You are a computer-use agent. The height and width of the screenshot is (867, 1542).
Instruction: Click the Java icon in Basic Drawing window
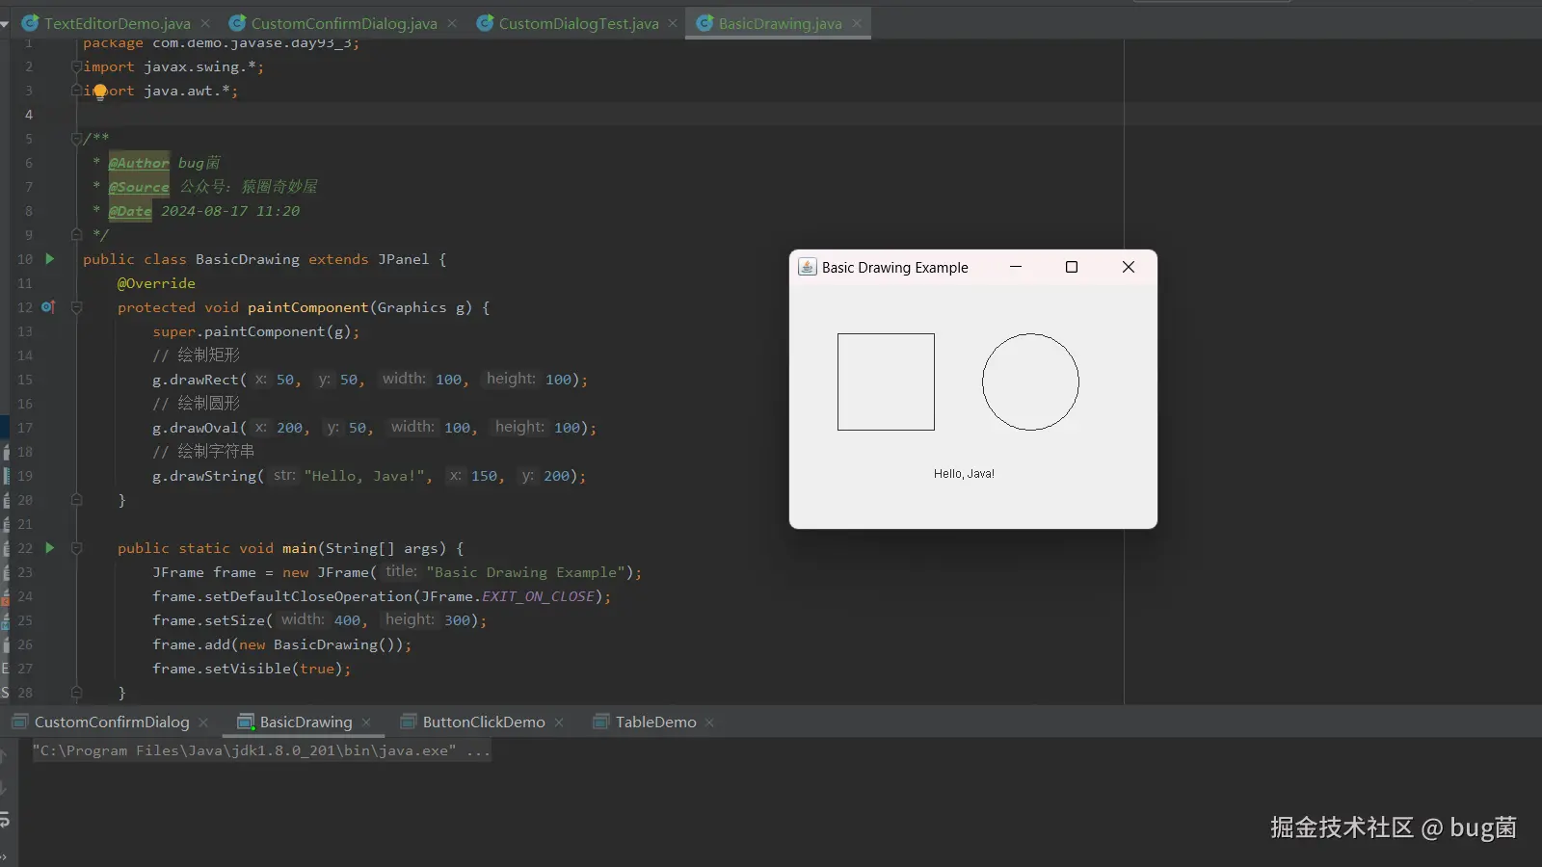[x=807, y=267]
